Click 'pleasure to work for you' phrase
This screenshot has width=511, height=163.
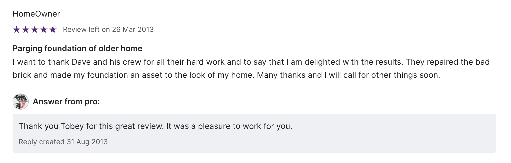245,126
